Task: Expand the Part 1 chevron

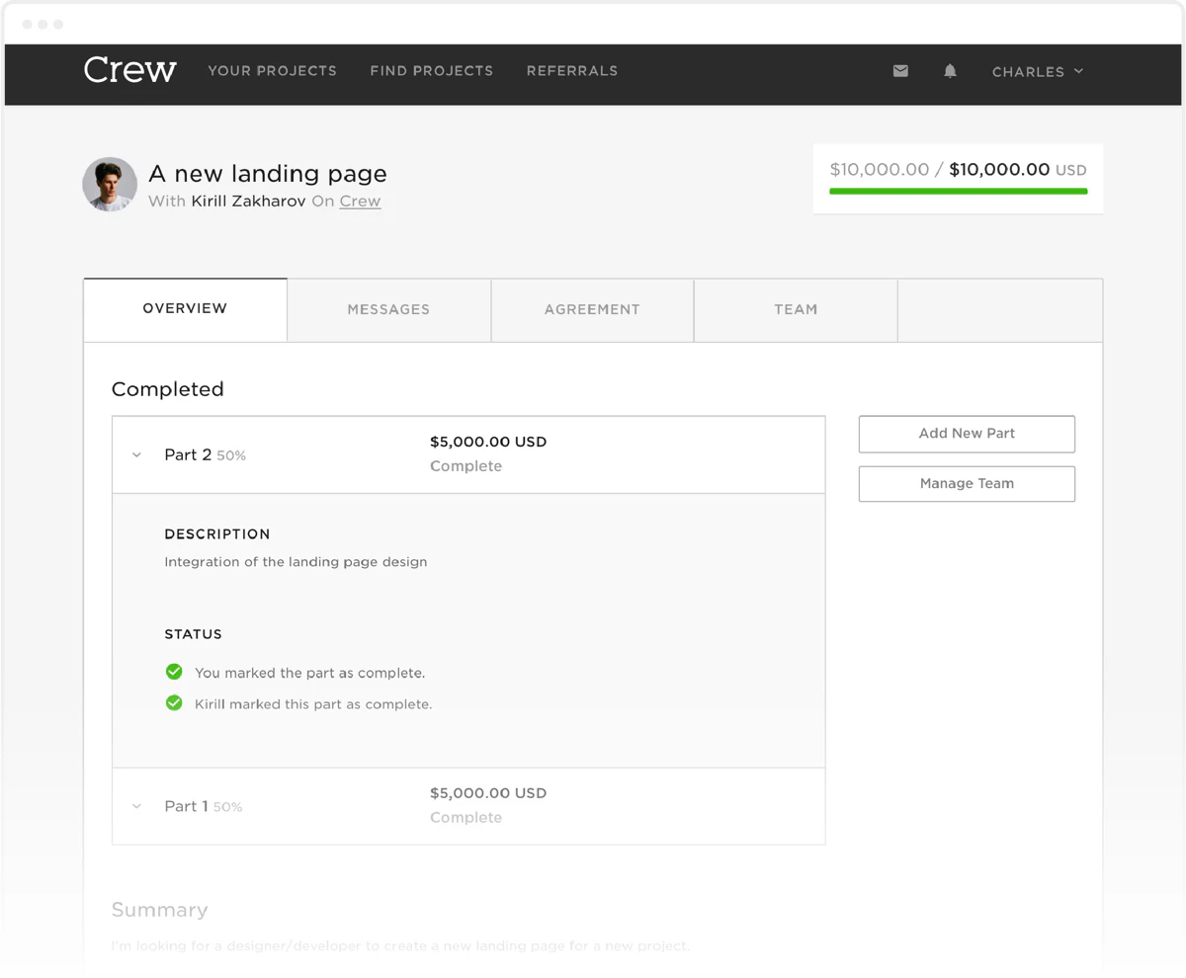Action: (x=136, y=807)
